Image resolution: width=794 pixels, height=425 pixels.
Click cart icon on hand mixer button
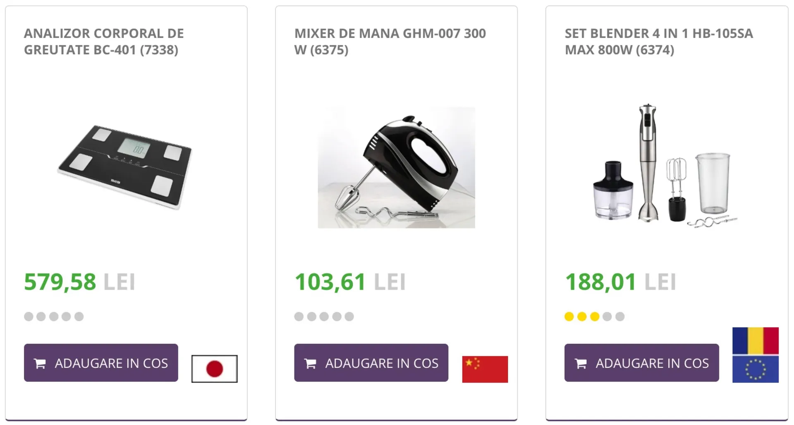tap(311, 363)
